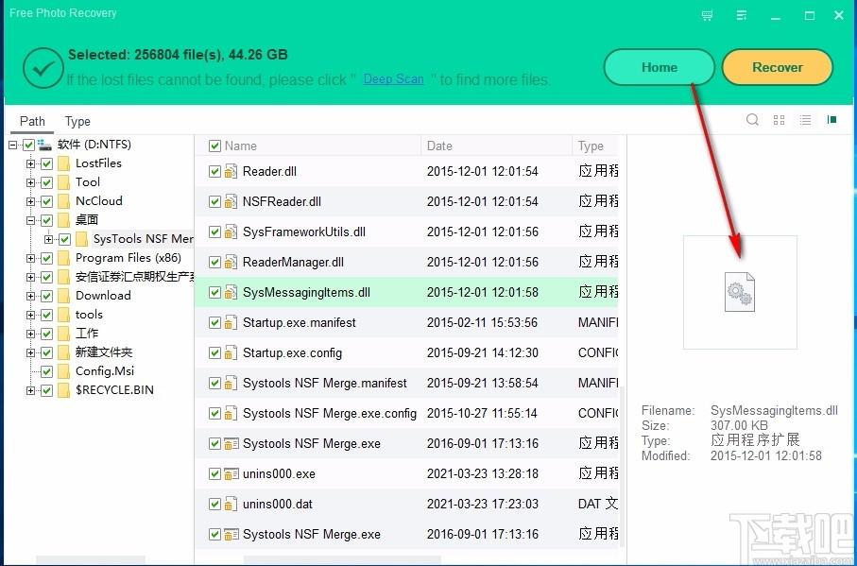
Task: Click the Reader.dll file icon
Action: click(231, 172)
